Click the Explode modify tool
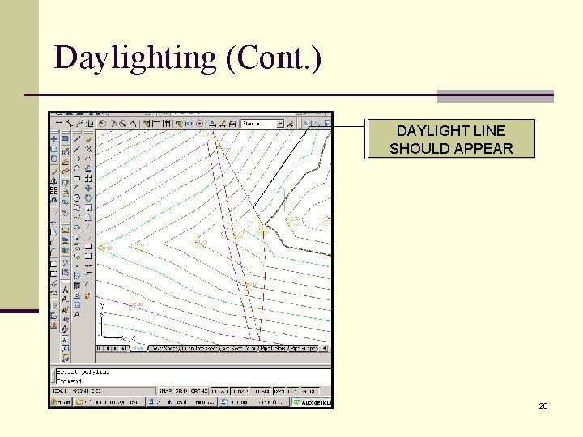583x437 pixels. point(87,295)
